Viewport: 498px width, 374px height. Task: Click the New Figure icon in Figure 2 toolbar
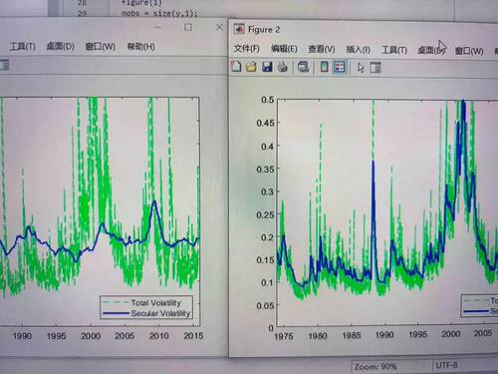click(236, 66)
